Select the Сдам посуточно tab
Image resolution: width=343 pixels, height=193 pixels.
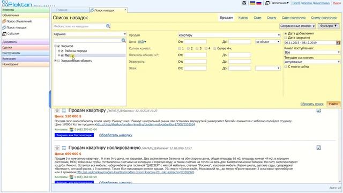(x=294, y=18)
